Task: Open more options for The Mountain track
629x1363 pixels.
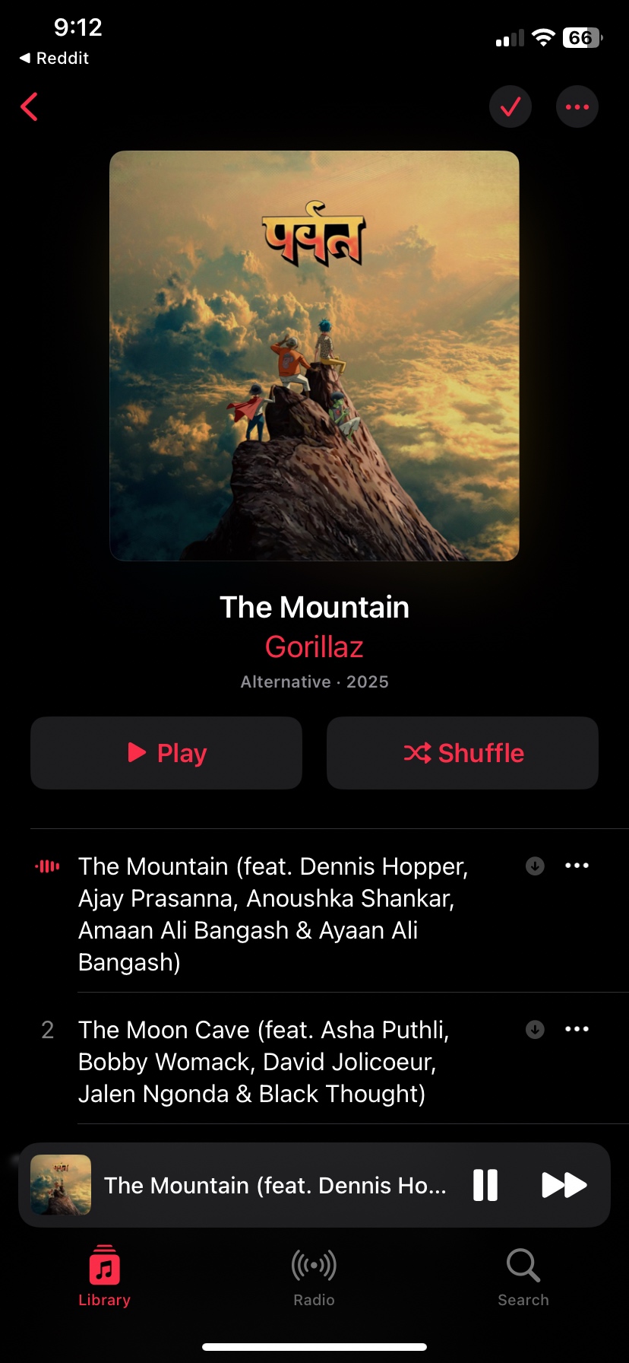Action: (x=577, y=866)
